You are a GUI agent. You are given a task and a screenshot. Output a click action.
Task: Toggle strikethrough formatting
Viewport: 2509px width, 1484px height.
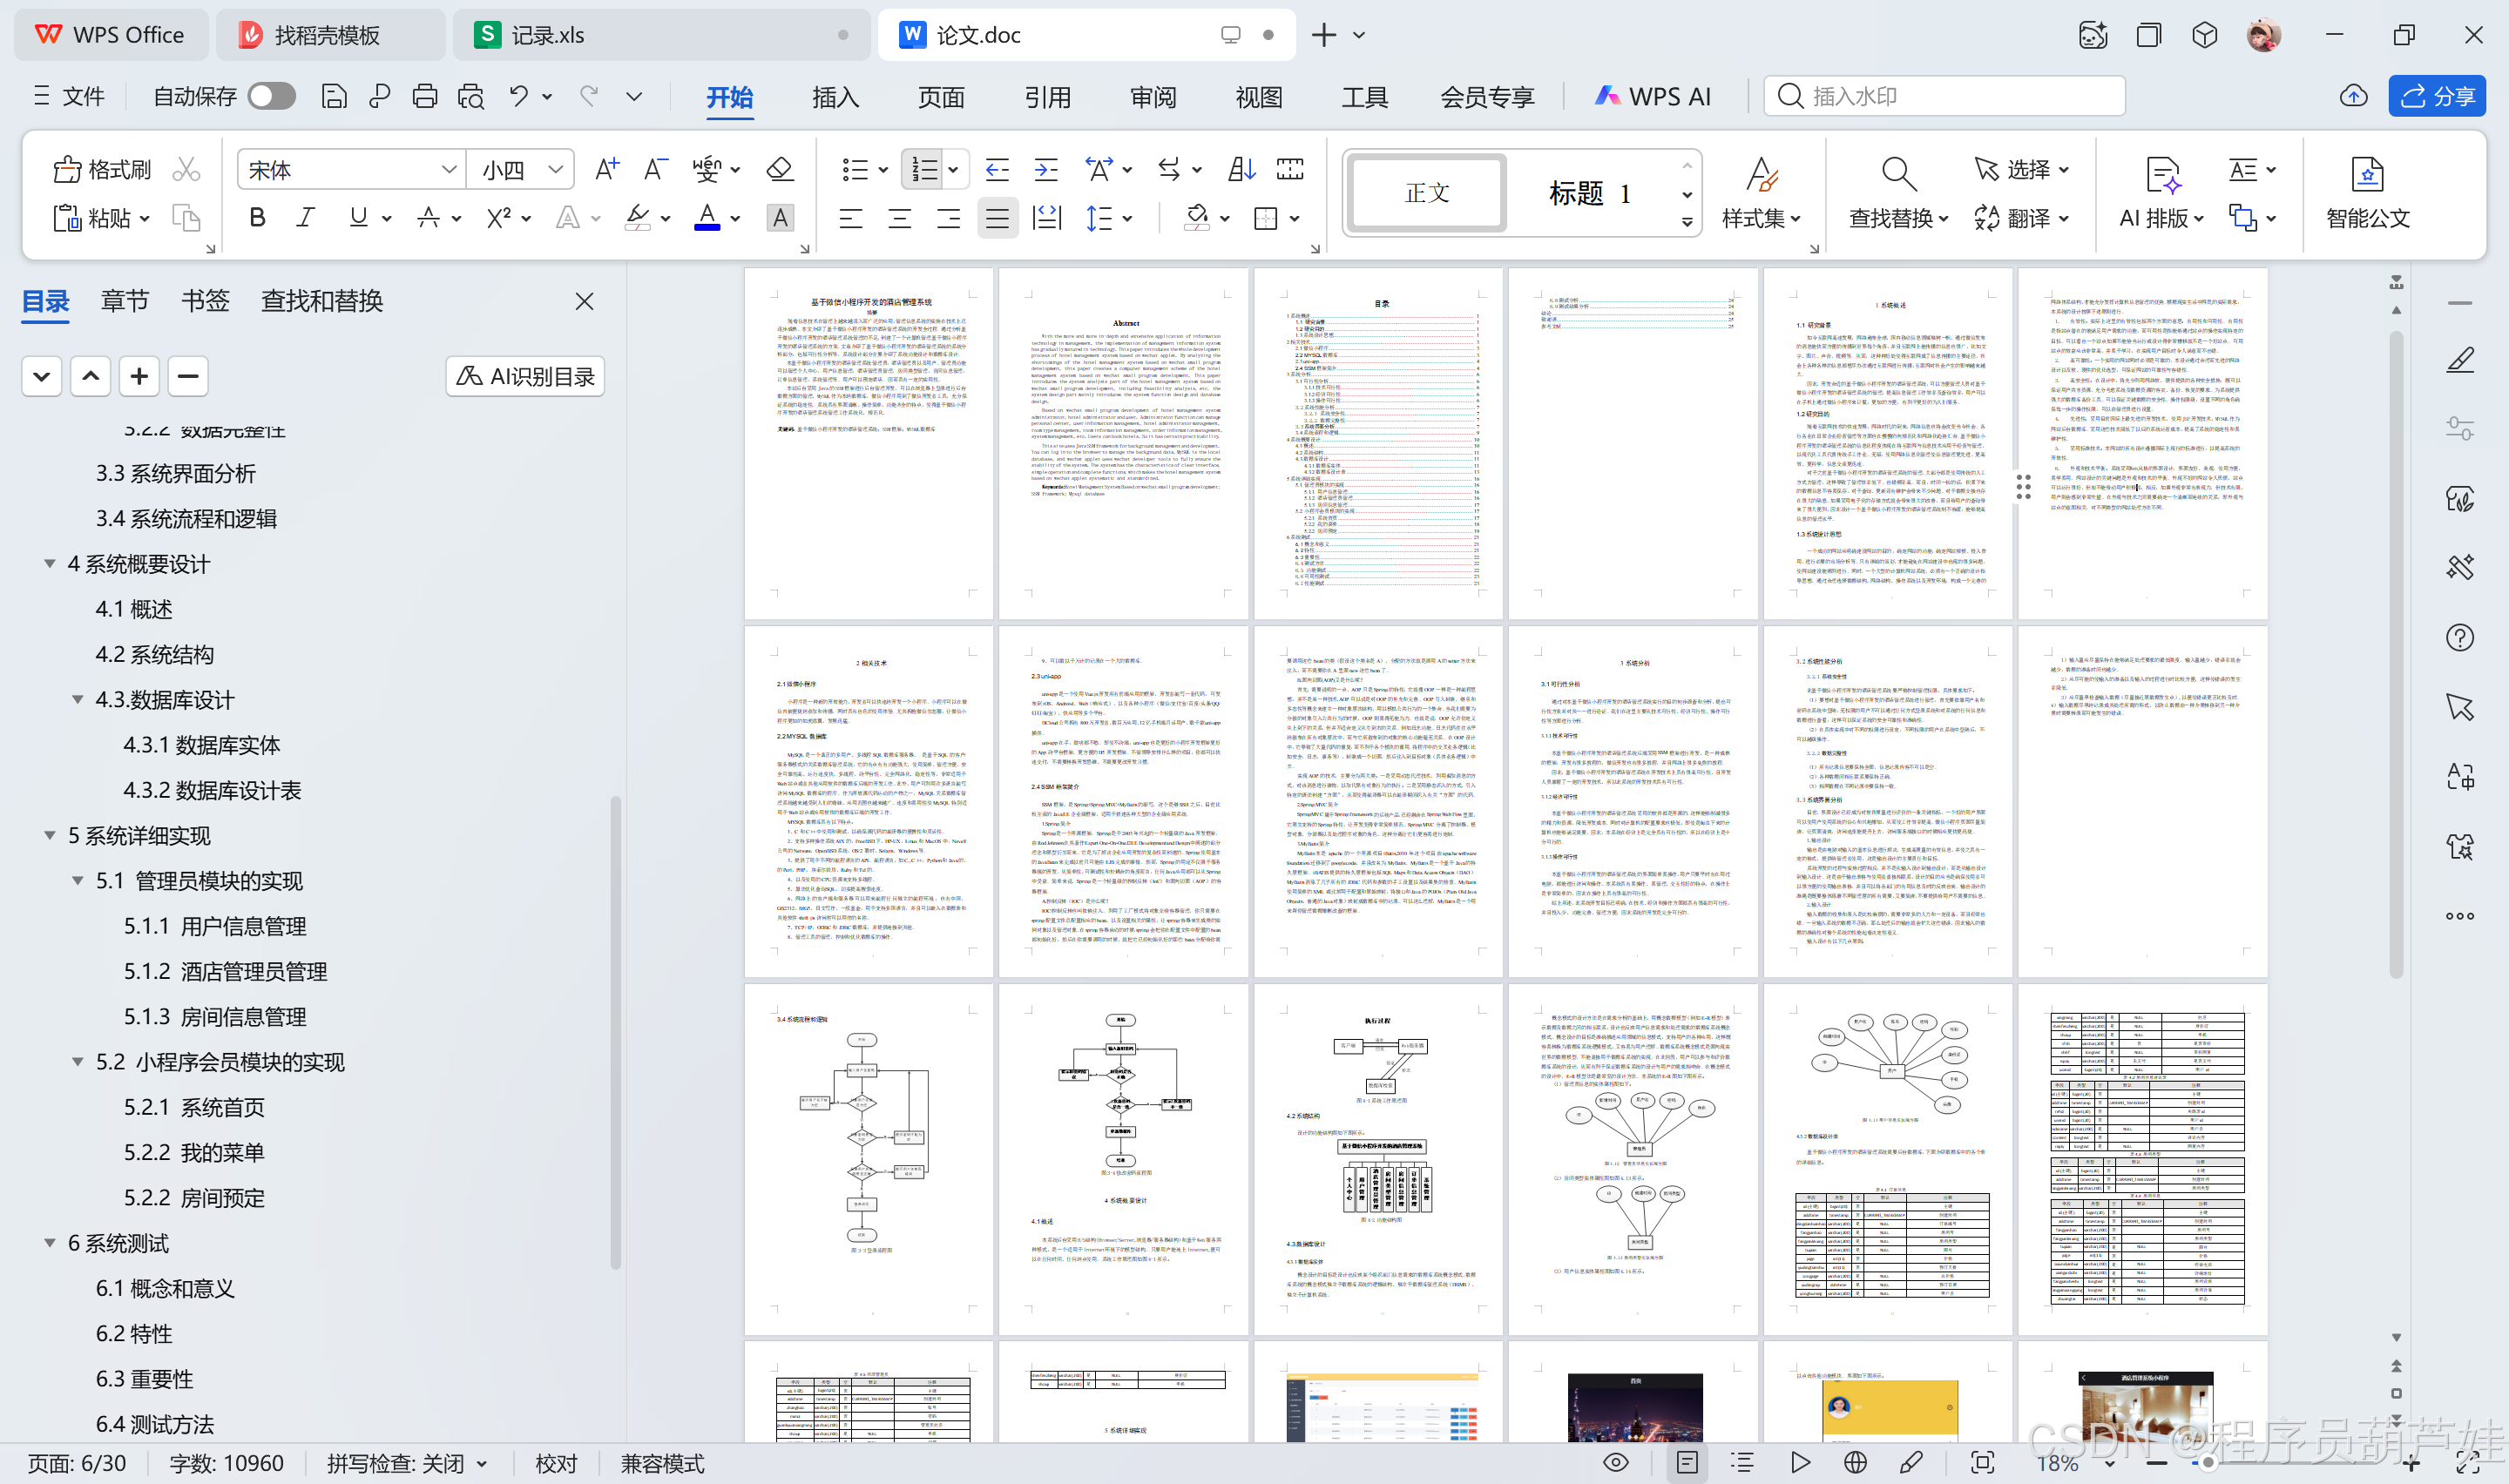tap(428, 217)
